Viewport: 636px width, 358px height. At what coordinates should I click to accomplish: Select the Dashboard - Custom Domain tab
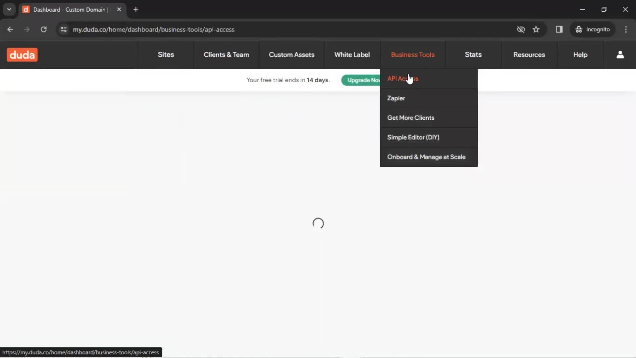[x=72, y=10]
